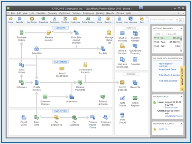The height and width of the screenshot is (144, 192).
Task: Click the Receive Inventory icon
Action: 49,32
